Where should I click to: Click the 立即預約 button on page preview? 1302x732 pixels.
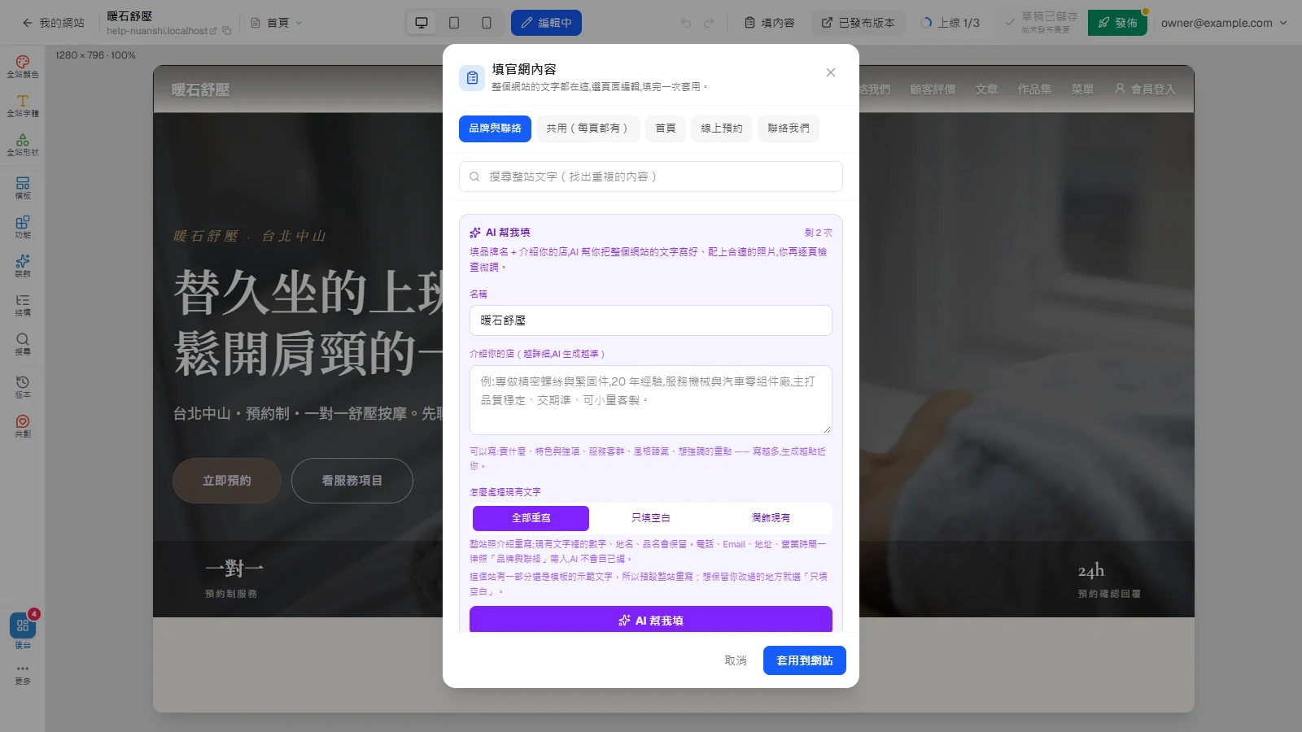pyautogui.click(x=227, y=481)
